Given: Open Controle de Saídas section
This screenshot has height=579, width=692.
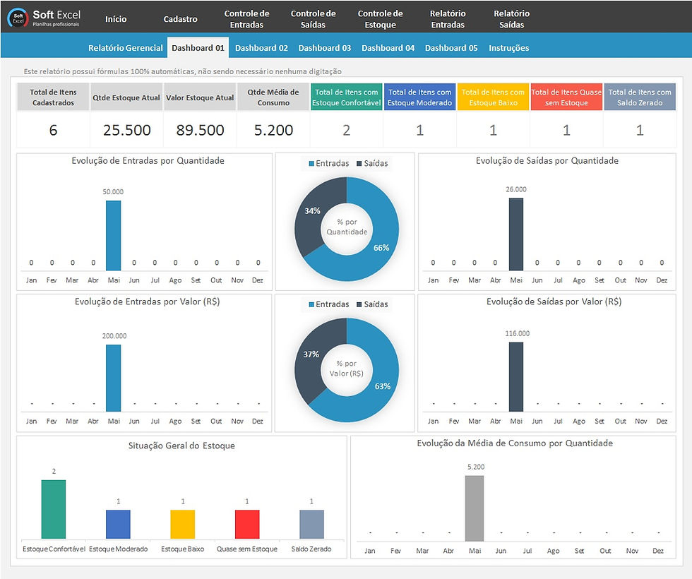Looking at the screenshot, I should [313, 18].
